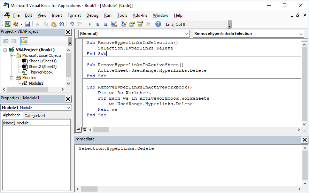The height and width of the screenshot is (193, 309).
Task: Open Properties Window toolbar icon
Action: pos(132,24)
